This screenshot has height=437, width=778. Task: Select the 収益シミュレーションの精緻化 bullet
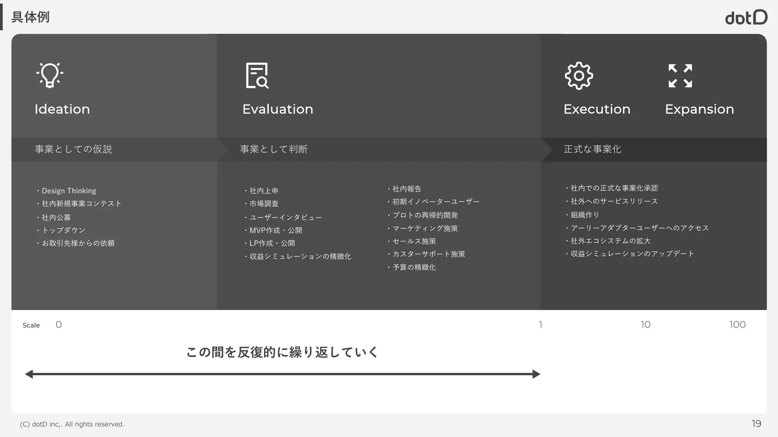pos(298,256)
